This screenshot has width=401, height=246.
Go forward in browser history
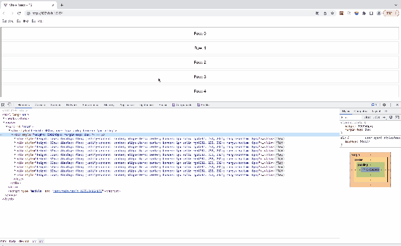[12, 13]
